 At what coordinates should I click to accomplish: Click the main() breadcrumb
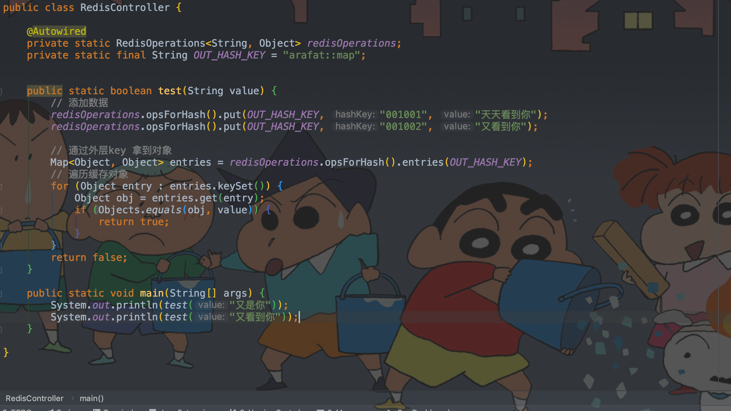(x=92, y=398)
